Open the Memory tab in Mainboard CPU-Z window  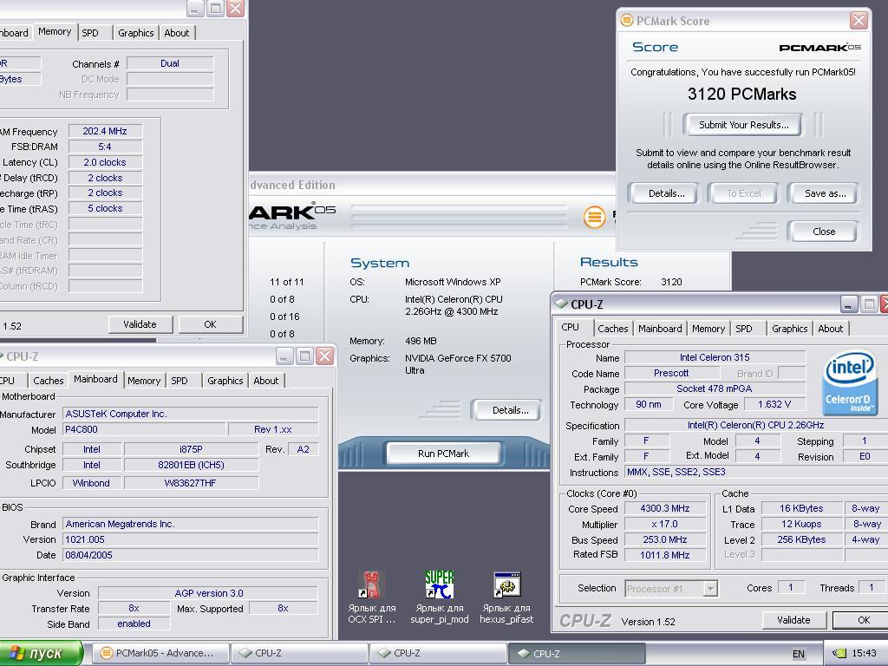(144, 381)
